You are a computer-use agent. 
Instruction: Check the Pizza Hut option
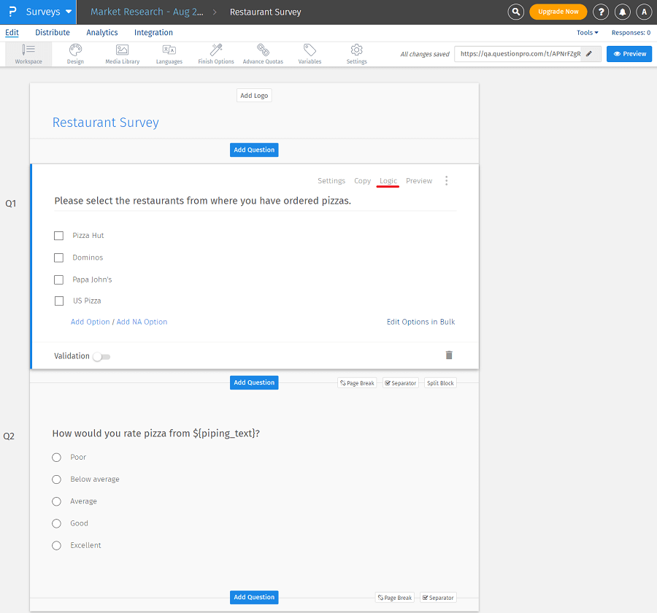(x=58, y=236)
